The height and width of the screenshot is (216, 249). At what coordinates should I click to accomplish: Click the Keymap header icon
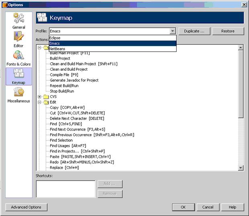click(x=42, y=18)
